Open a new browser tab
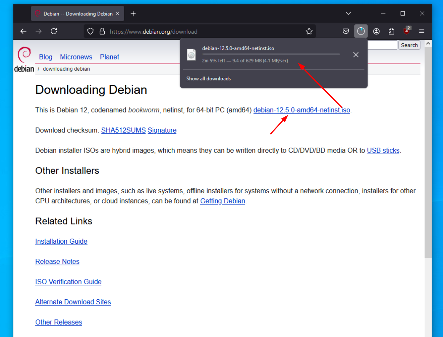Viewport: 443px width, 337px height. pos(133,14)
